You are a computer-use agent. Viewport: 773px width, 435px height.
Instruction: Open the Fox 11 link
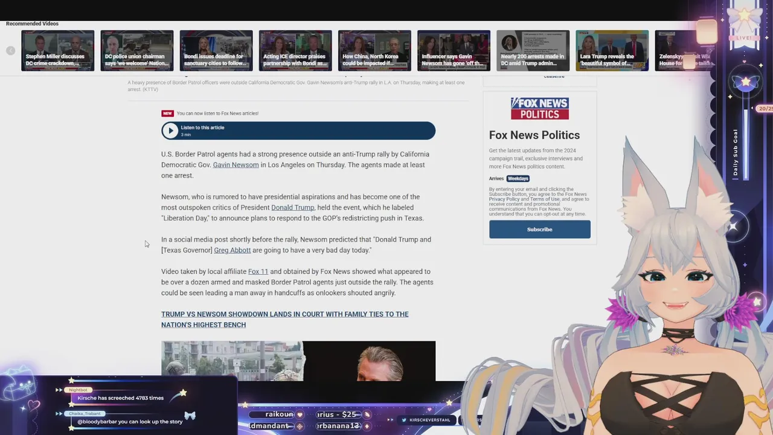[258, 272]
